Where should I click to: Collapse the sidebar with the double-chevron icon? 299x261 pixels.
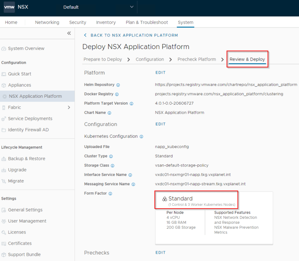(x=69, y=33)
